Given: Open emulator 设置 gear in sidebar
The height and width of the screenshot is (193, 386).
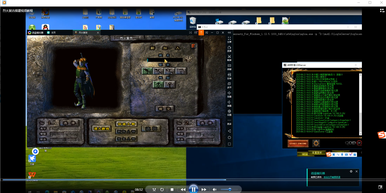Looking at the screenshot, I should coord(229,113).
